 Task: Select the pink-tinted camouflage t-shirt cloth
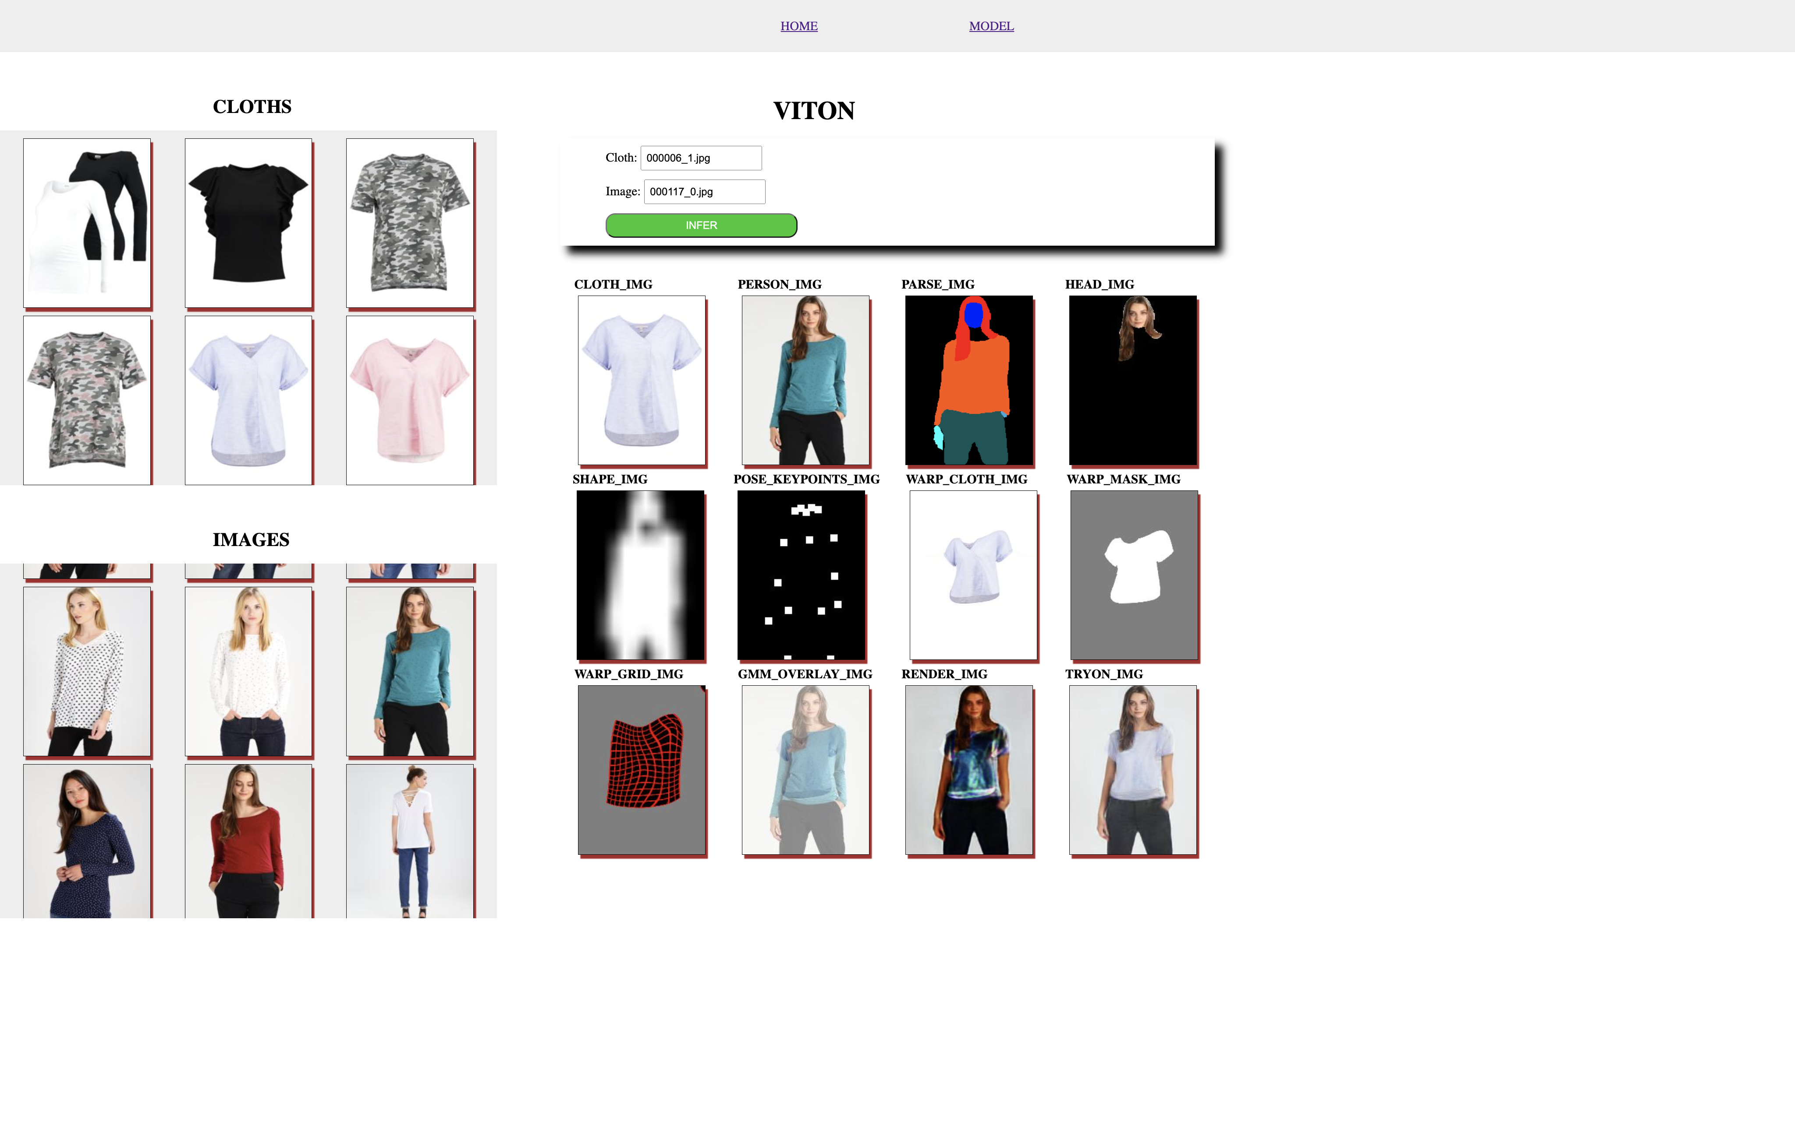tap(87, 400)
